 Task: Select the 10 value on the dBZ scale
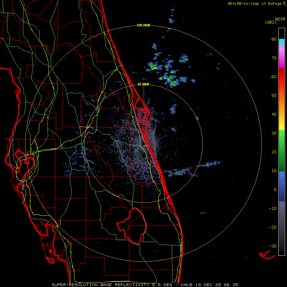274,171
